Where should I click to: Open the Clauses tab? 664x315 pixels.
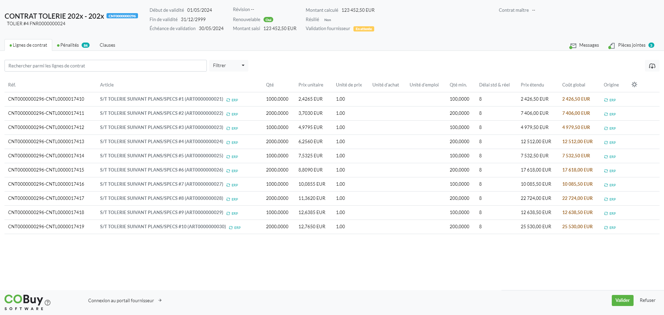[107, 45]
